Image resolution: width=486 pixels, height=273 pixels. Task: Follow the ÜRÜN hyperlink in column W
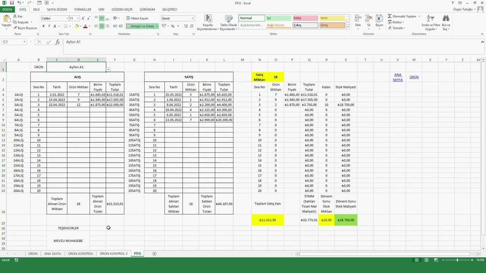pyautogui.click(x=414, y=77)
